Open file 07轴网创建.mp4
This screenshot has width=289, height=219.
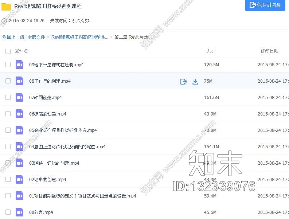coord(46,98)
